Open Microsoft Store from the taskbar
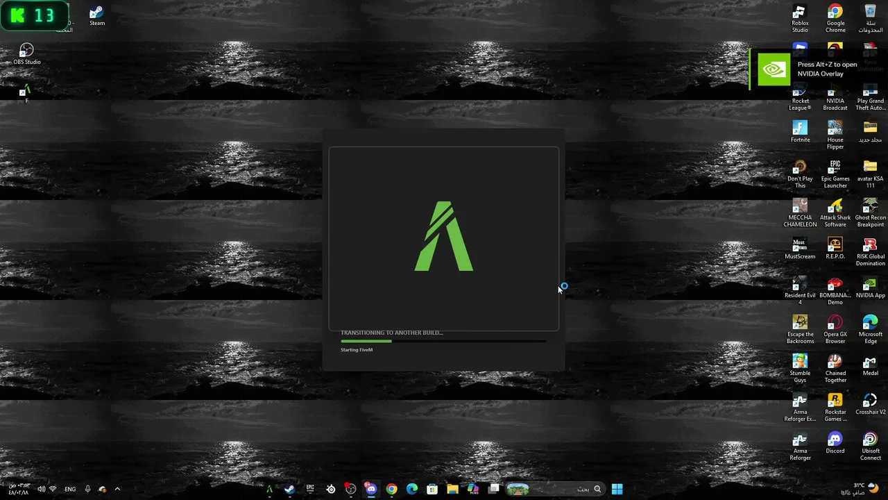This screenshot has width=888, height=500. [x=432, y=489]
